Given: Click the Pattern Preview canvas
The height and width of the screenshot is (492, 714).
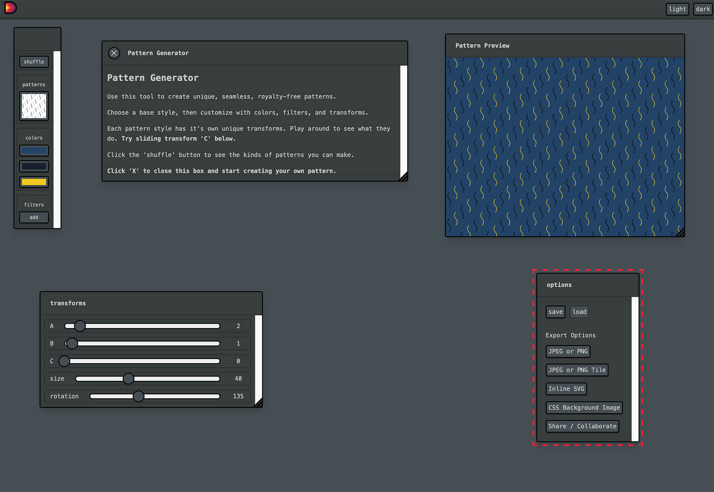Looking at the screenshot, I should coord(565,147).
